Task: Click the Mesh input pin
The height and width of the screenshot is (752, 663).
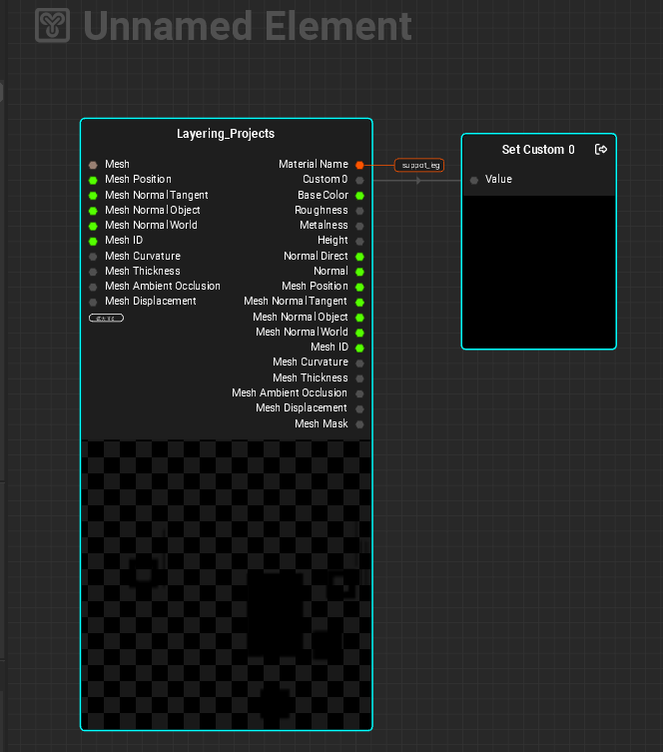Action: [93, 165]
